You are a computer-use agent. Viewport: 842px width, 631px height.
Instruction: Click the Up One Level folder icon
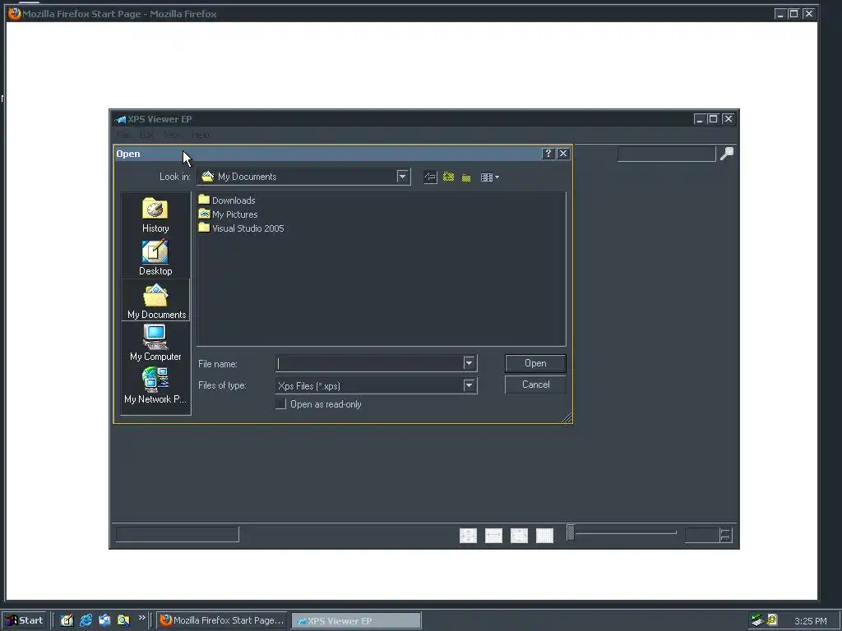(448, 177)
